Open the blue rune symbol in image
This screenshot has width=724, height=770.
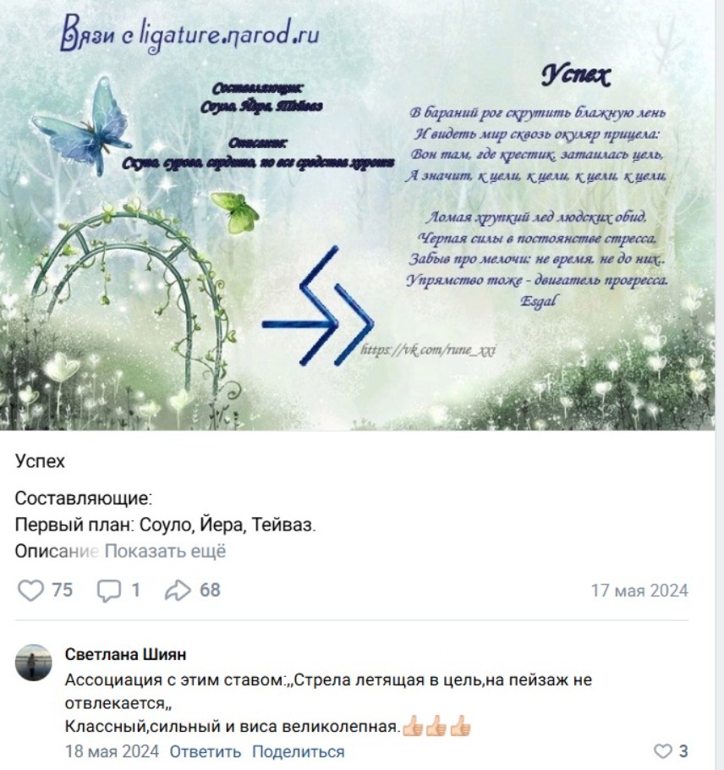point(318,306)
